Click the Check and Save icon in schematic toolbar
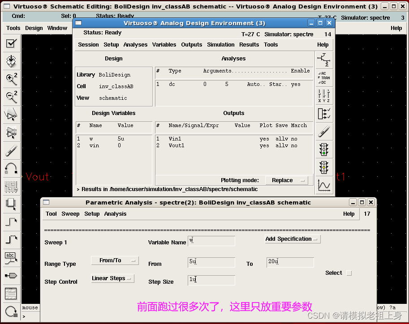Screen dimensions: 409x324 tap(11, 43)
